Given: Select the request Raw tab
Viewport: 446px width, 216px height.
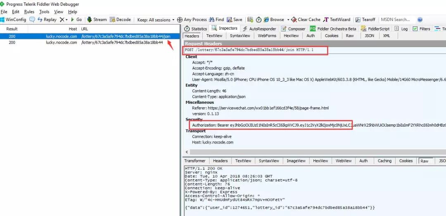Looking at the screenshot, I should [350, 36].
